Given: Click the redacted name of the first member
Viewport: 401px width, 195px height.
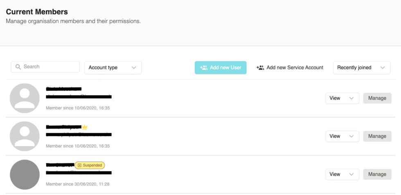Looking at the screenshot, I should pyautogui.click(x=63, y=89).
